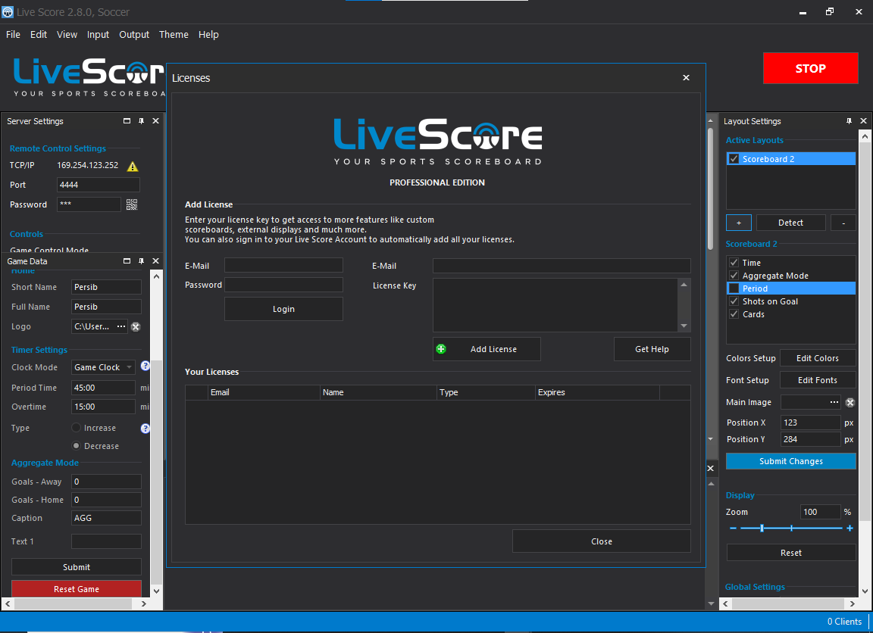Click the Edit Colors button
The width and height of the screenshot is (873, 633).
818,358
